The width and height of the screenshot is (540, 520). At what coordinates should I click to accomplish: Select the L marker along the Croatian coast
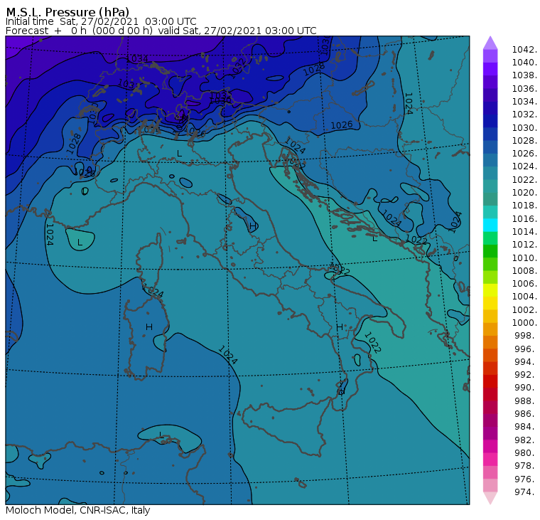[x=375, y=238]
